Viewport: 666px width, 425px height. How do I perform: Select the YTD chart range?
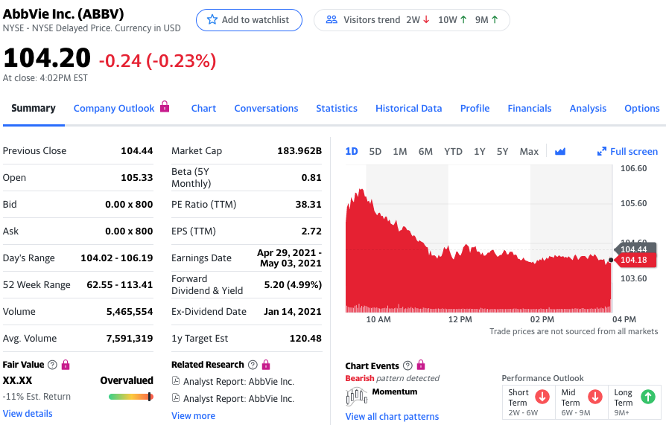click(453, 152)
